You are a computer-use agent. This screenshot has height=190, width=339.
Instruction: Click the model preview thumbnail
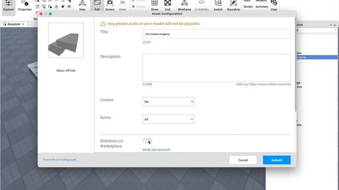click(66, 40)
